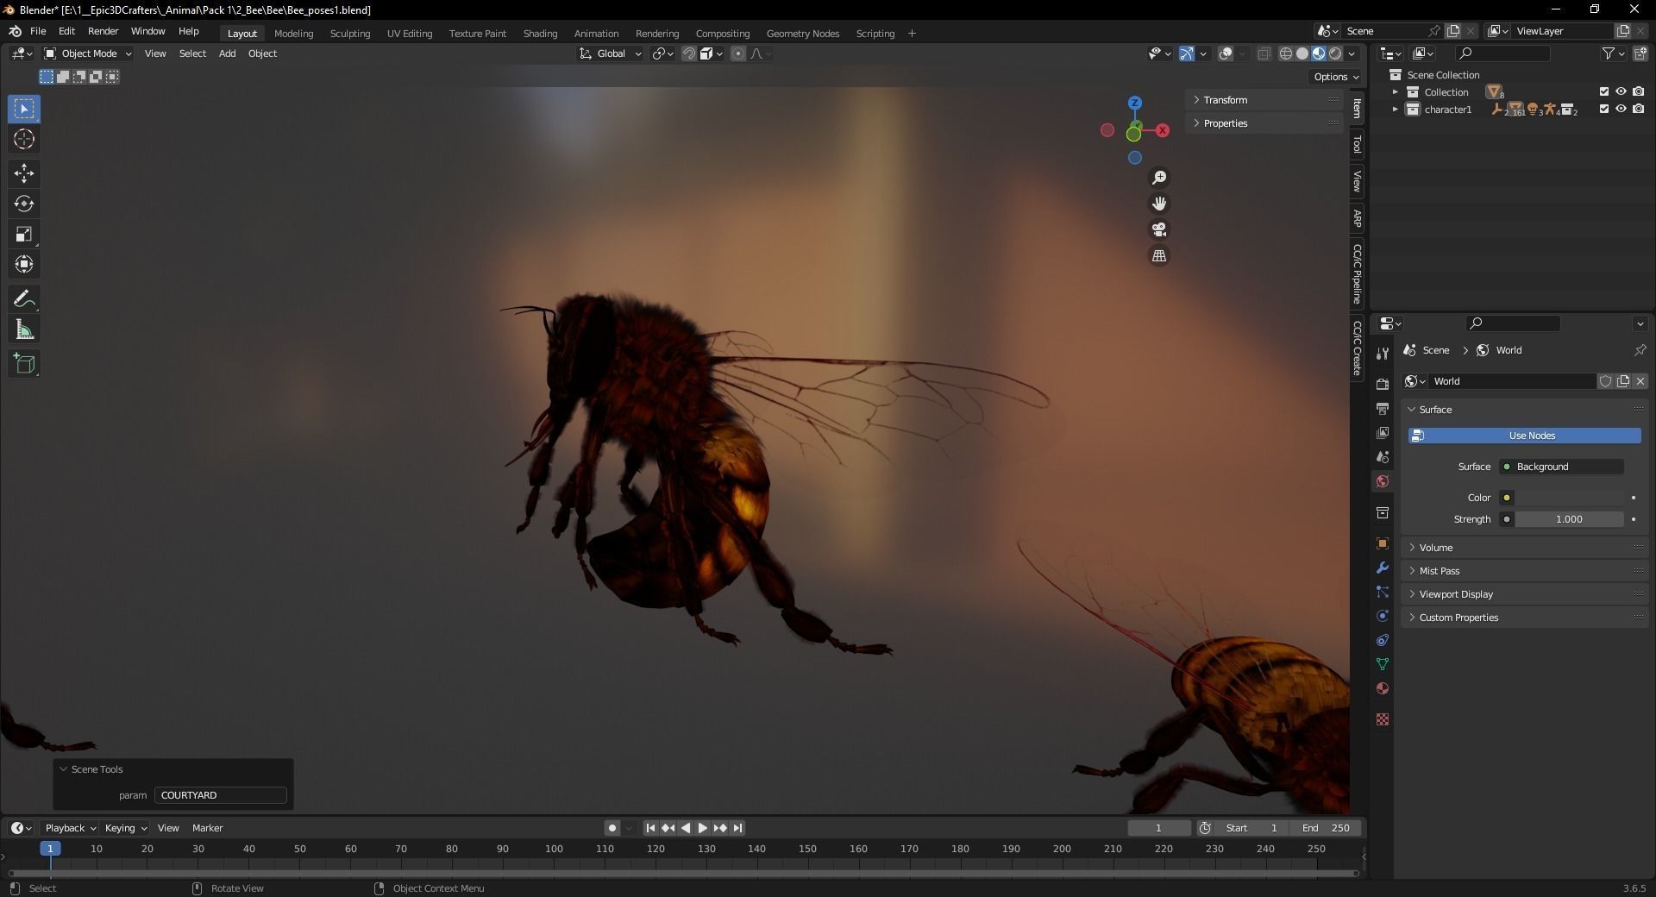This screenshot has height=897, width=1656.
Task: Click the pan hand viewport gizmo
Action: tap(1159, 204)
